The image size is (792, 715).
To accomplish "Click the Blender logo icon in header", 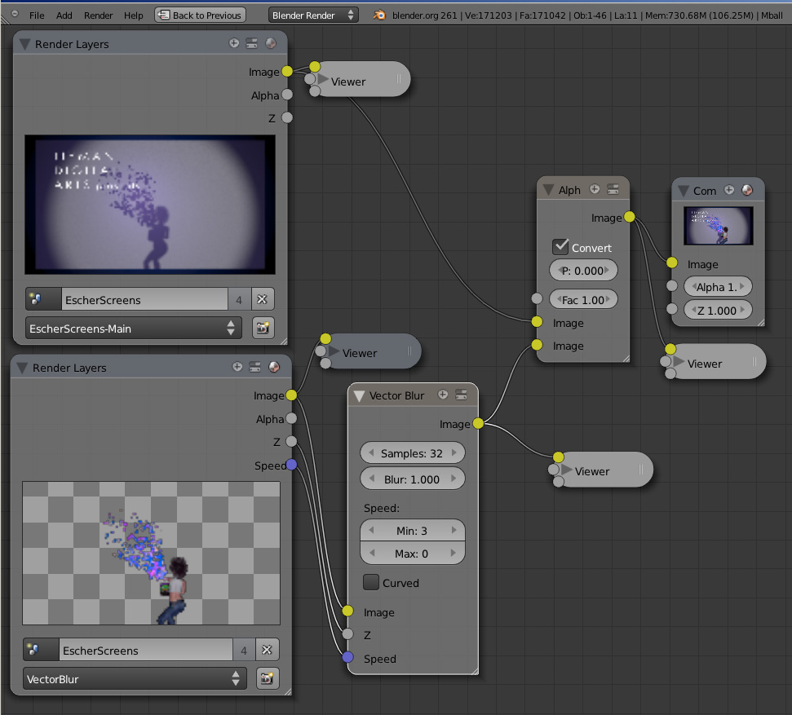I will click(x=378, y=15).
